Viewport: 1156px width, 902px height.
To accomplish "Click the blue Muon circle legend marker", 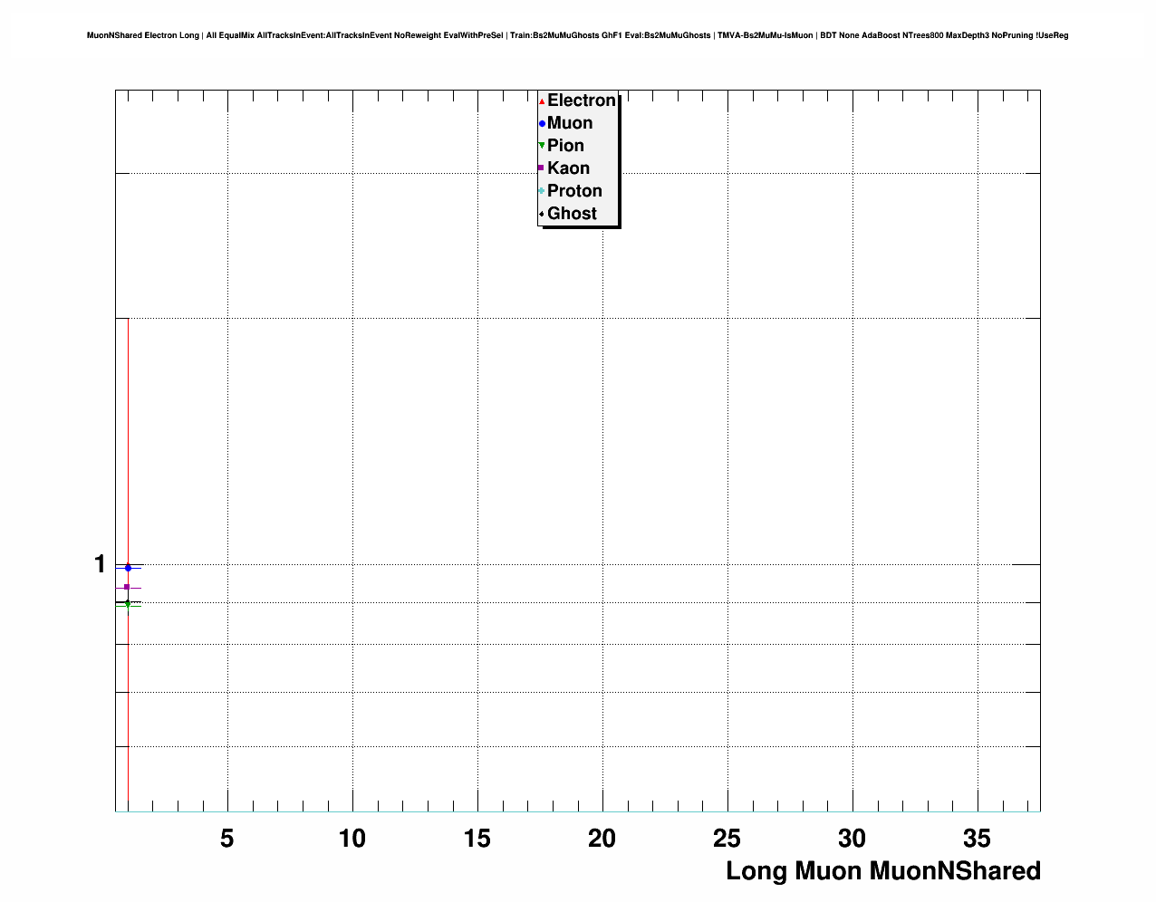I will tap(542, 124).
